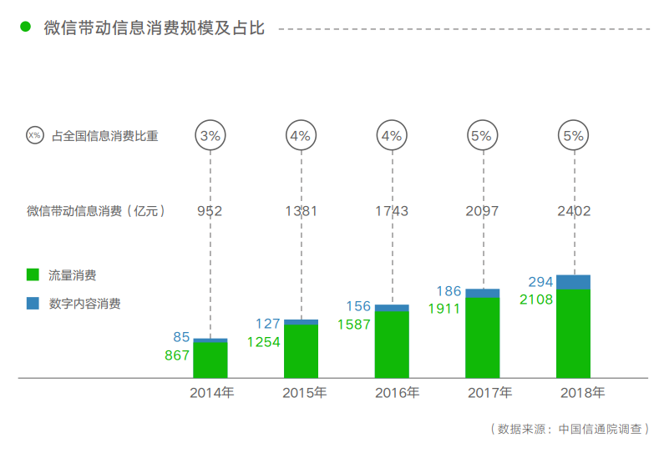Click the X% legend circle icon

(34, 136)
